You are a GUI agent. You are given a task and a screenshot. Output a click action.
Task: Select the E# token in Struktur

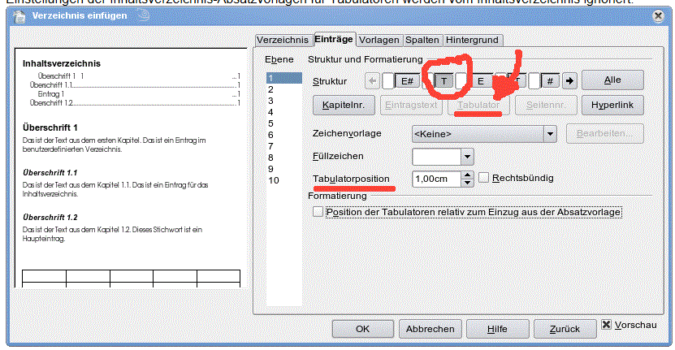(x=408, y=80)
